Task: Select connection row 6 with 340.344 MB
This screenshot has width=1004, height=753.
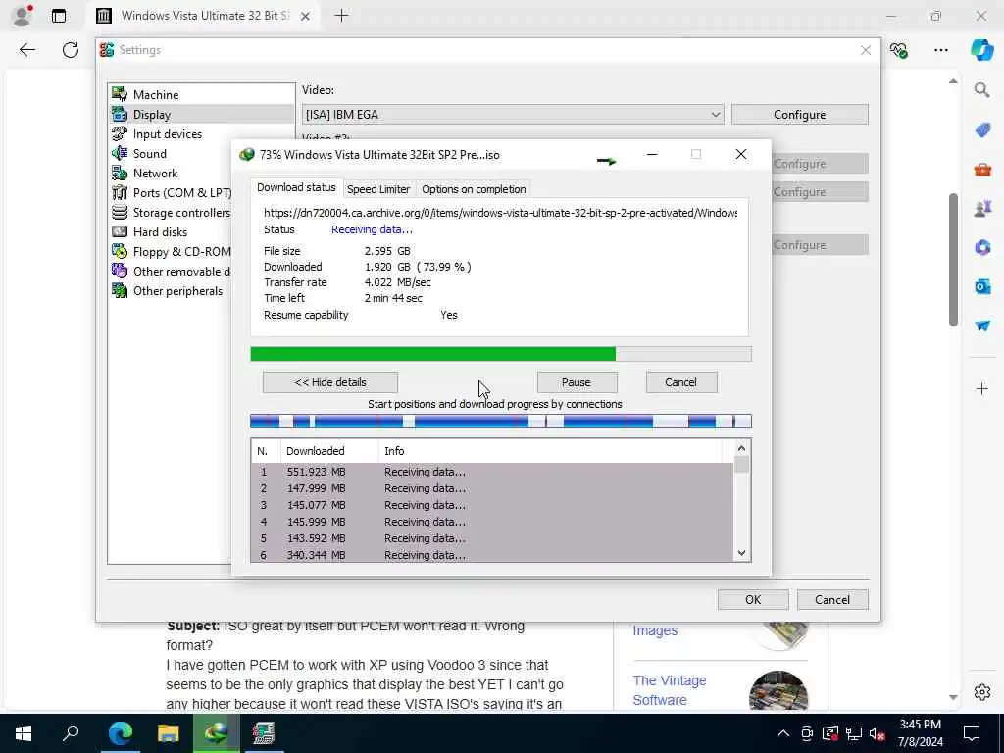Action: point(492,555)
